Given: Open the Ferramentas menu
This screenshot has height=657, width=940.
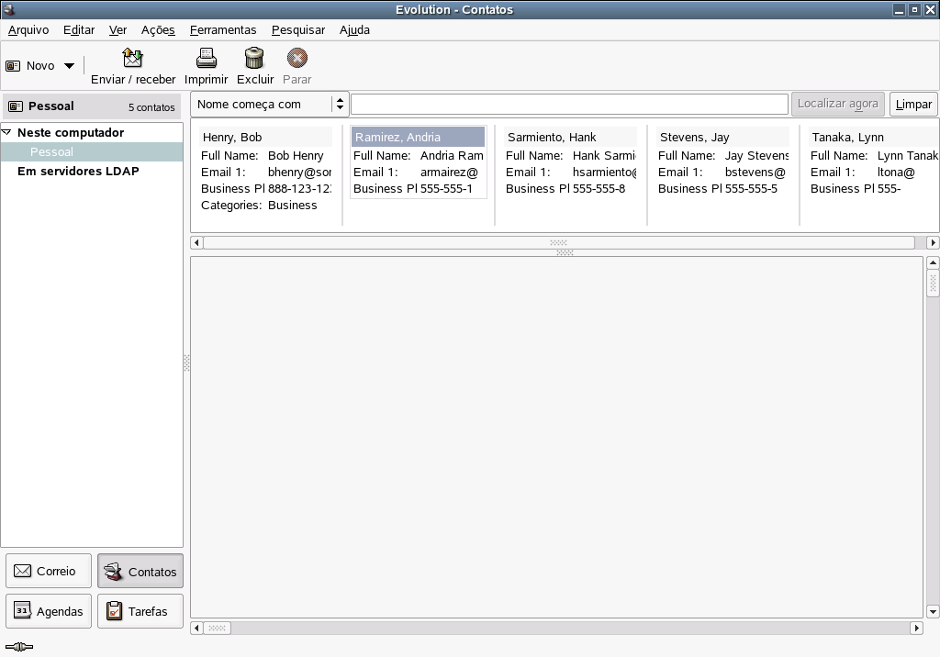Looking at the screenshot, I should (x=223, y=29).
